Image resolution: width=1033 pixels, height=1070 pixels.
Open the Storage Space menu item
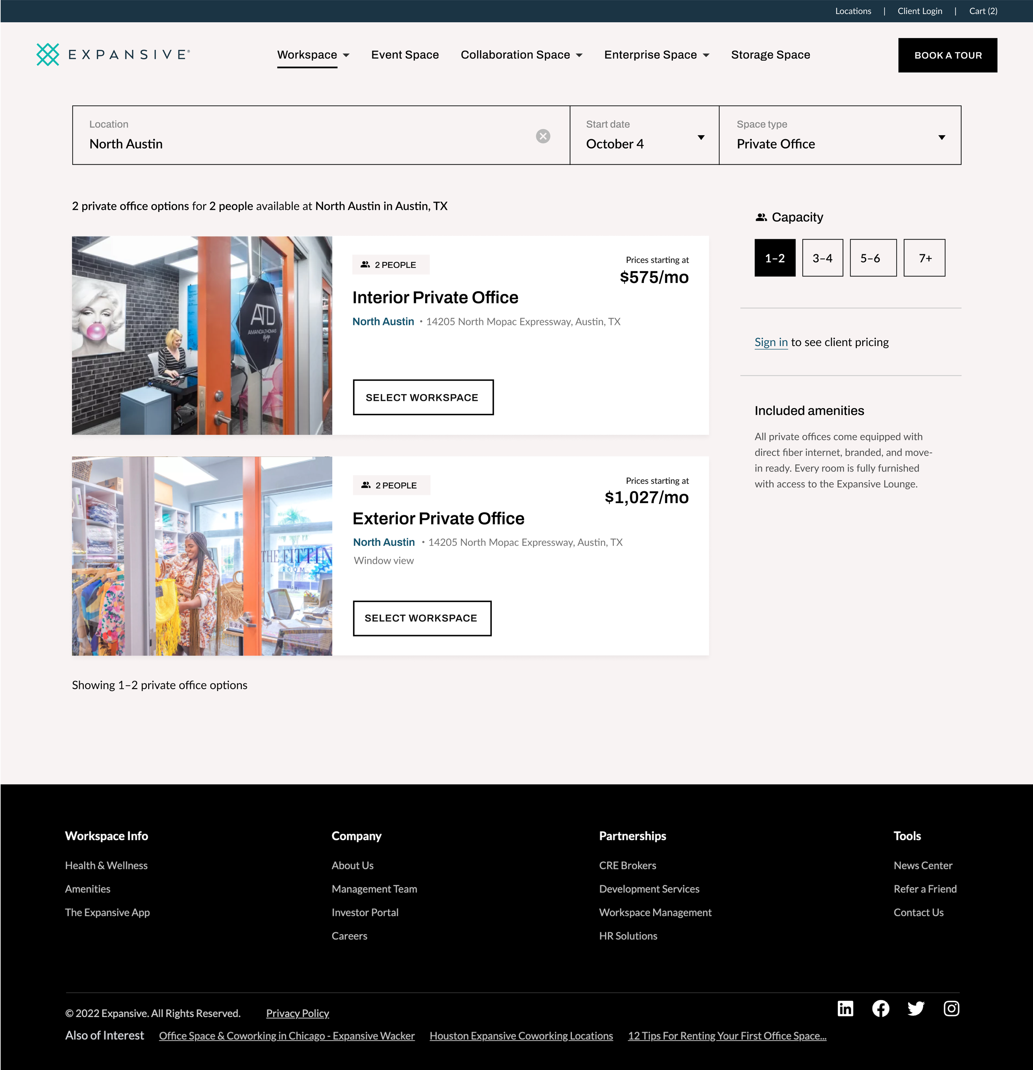pos(770,55)
